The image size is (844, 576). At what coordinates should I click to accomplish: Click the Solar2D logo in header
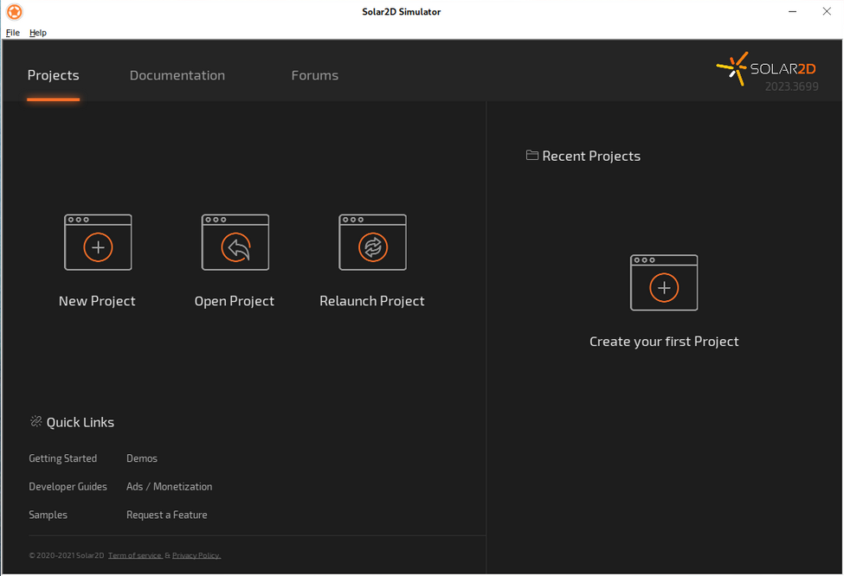click(766, 69)
